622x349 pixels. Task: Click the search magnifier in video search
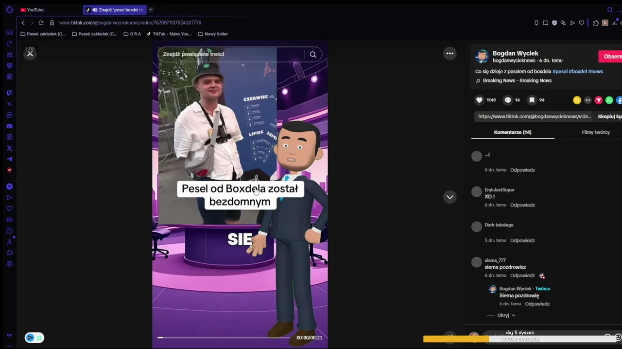point(313,54)
